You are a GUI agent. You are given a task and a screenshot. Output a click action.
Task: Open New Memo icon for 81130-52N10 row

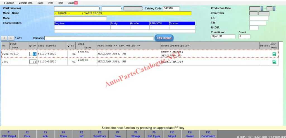274,62
